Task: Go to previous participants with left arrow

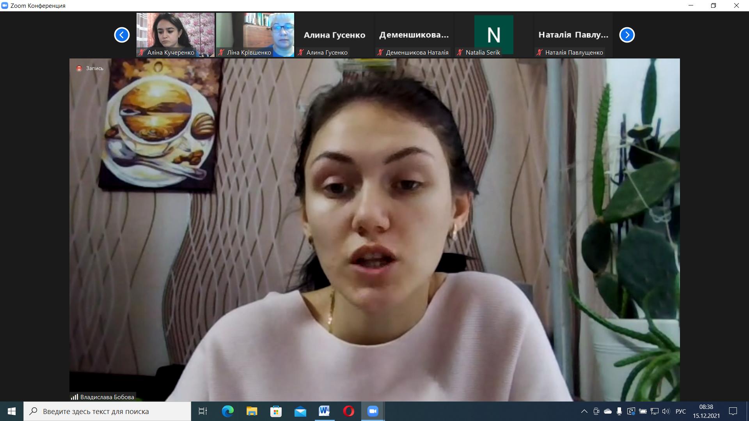Action: coord(122,35)
